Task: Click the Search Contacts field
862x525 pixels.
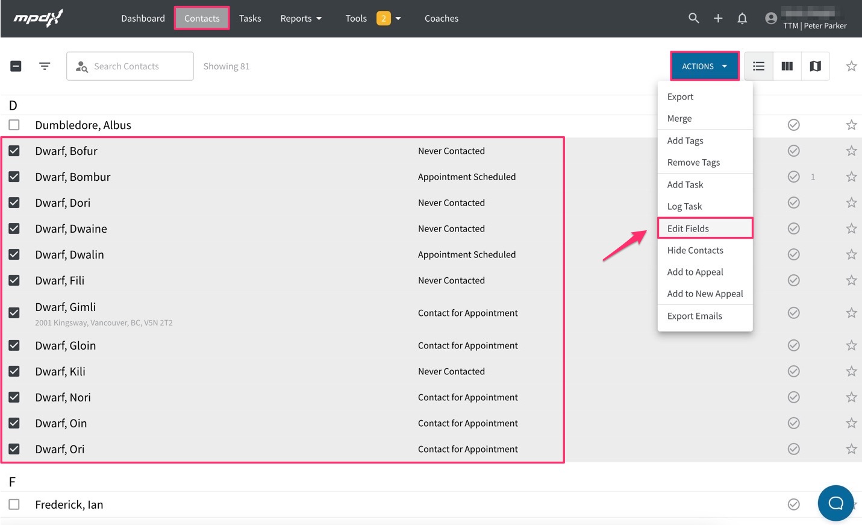Action: [130, 66]
